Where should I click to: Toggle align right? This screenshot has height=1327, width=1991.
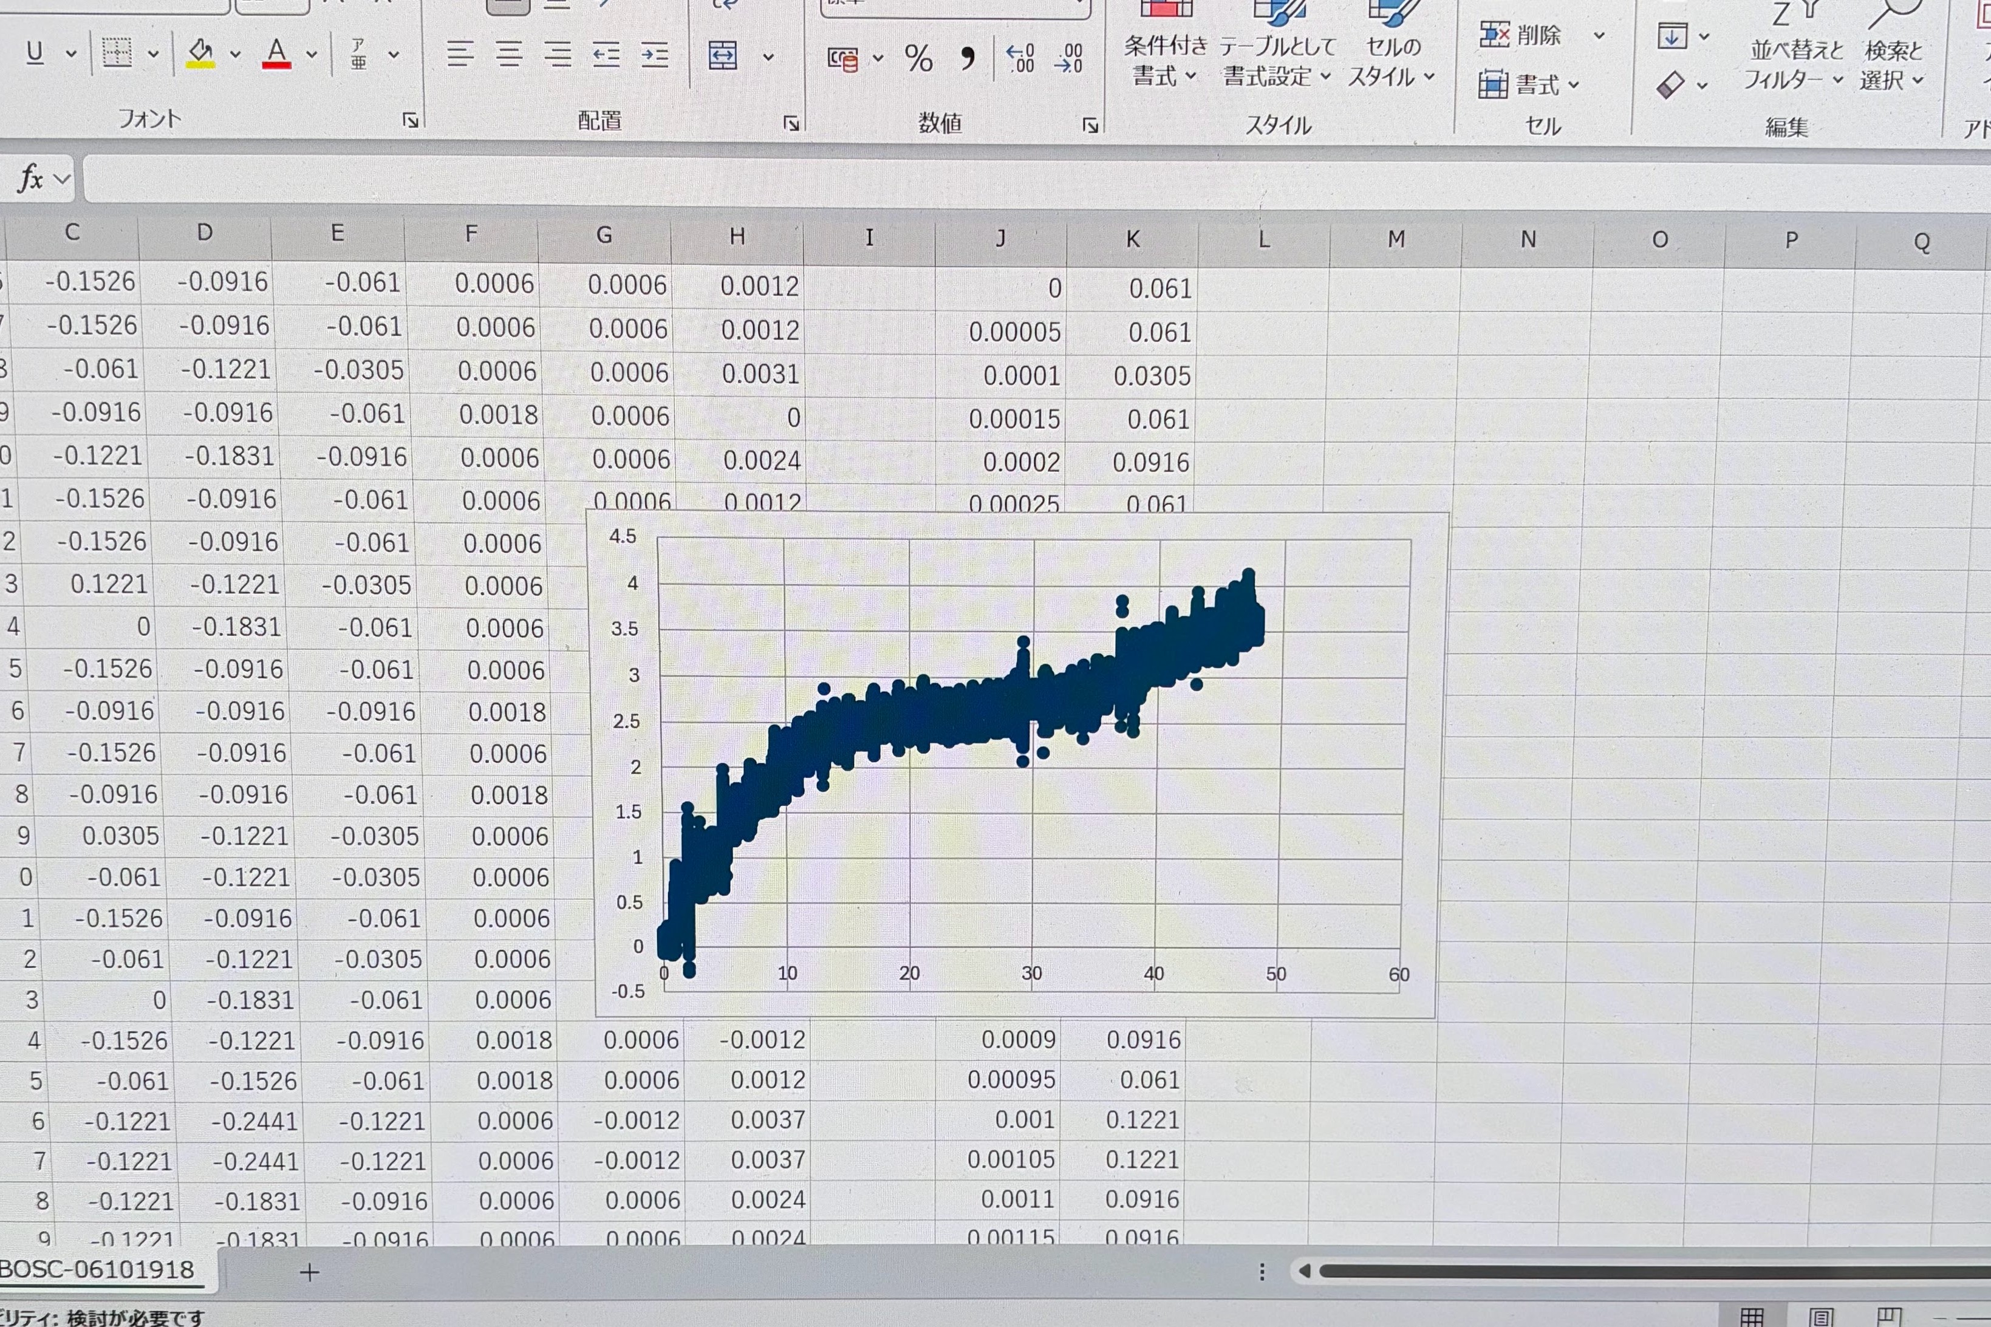557,55
